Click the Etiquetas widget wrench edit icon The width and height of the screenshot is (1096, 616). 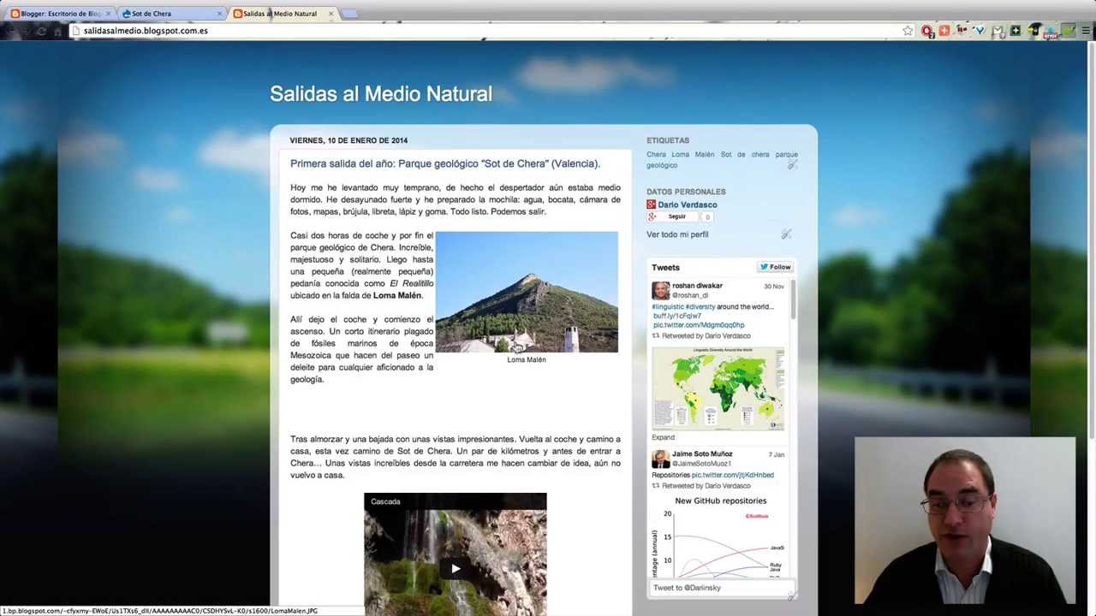tap(792, 164)
